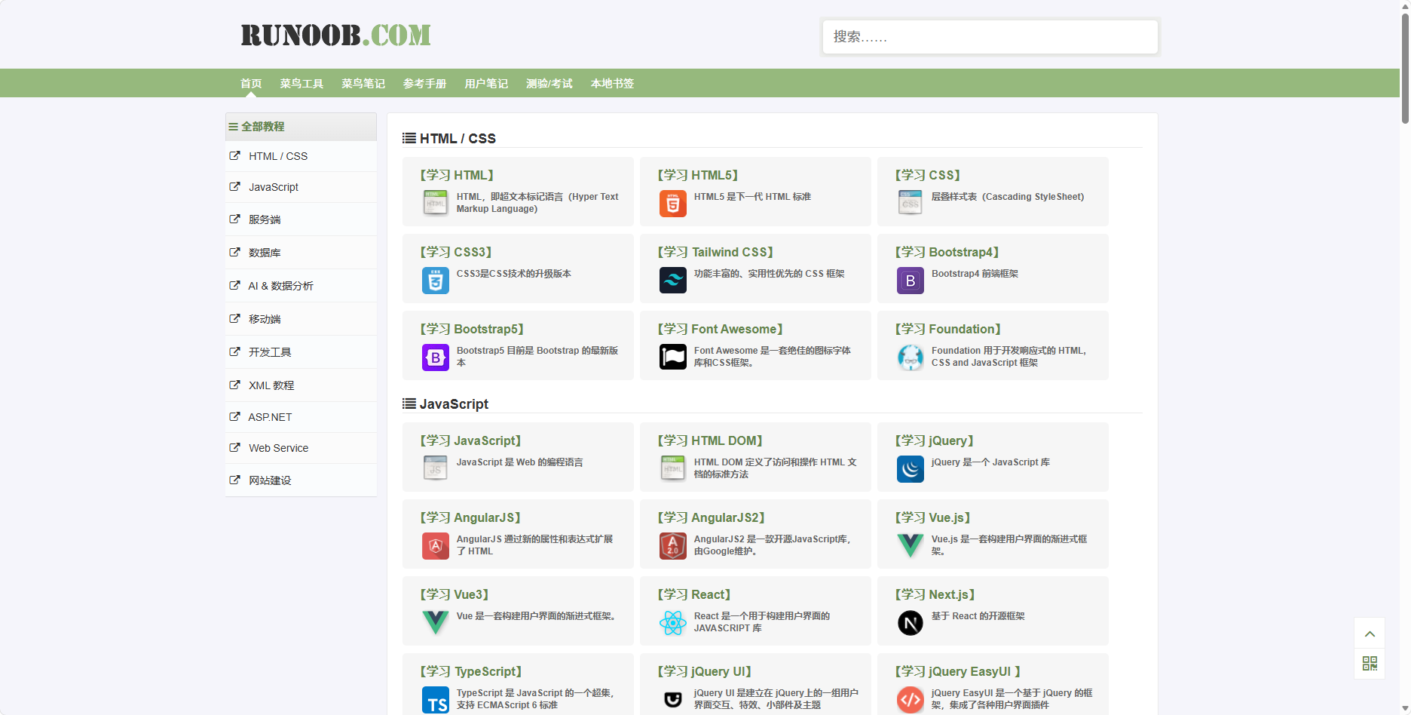Click the AngularJS red shield icon

click(435, 546)
